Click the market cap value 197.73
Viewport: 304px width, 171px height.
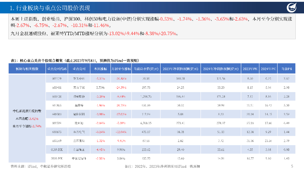146,88
